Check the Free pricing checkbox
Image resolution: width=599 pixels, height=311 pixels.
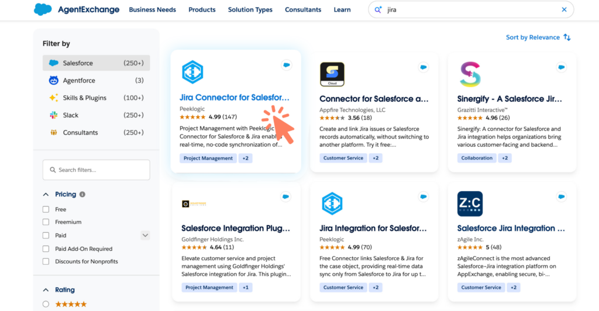pyautogui.click(x=46, y=209)
